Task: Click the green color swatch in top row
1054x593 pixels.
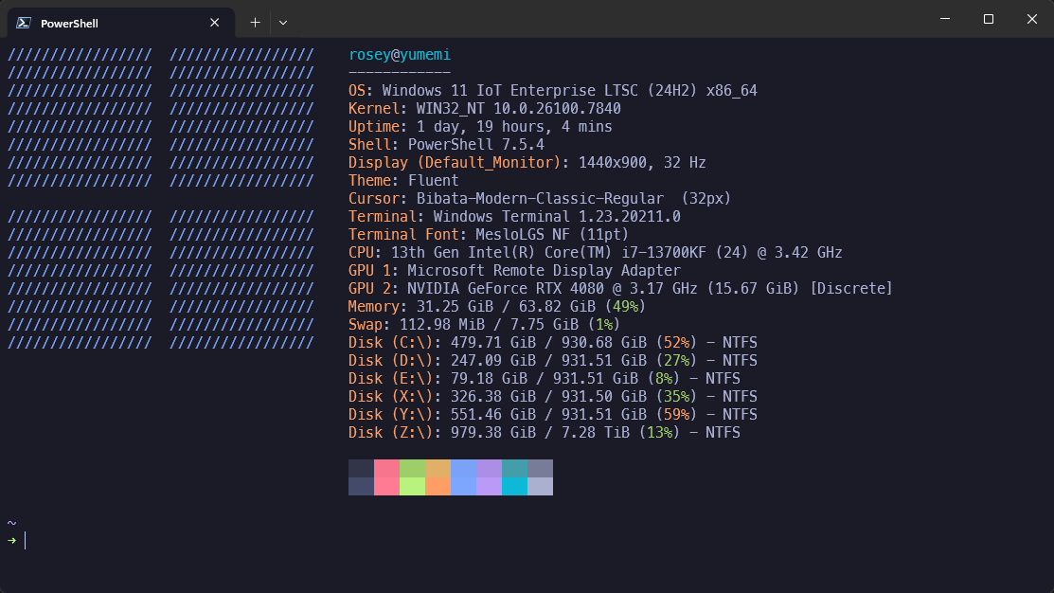Action: [412, 469]
